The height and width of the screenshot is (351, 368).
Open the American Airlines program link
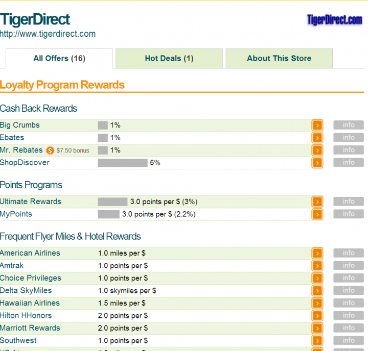click(x=30, y=253)
